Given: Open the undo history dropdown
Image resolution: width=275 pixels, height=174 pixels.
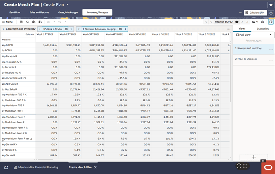Looking at the screenshot, I should [54, 22].
